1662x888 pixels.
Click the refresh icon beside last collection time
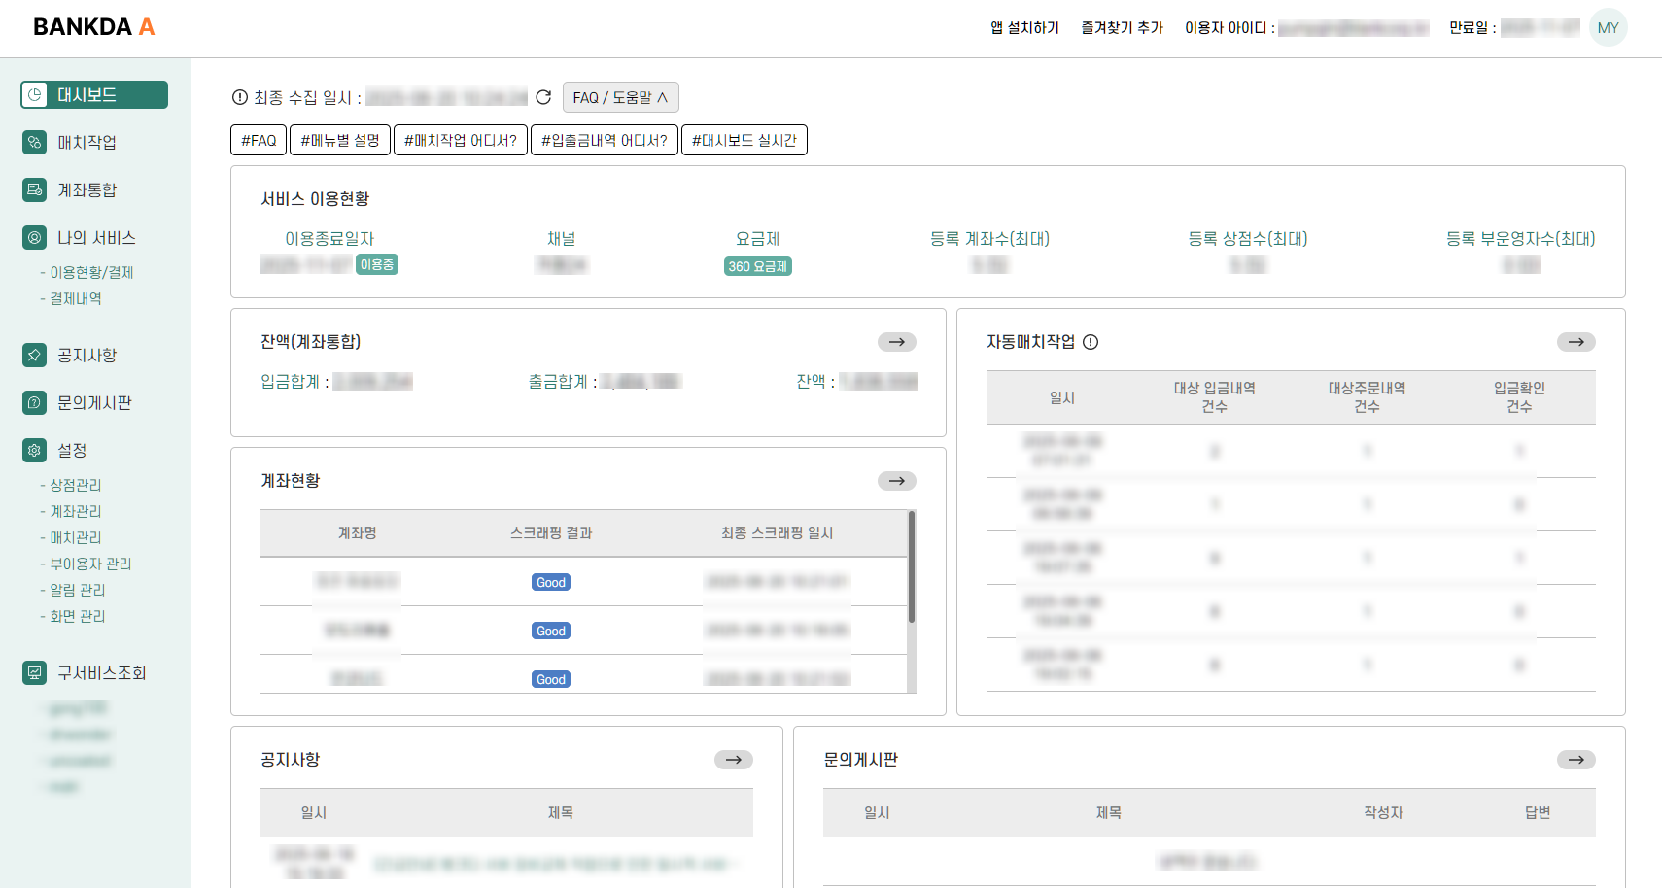pyautogui.click(x=543, y=97)
